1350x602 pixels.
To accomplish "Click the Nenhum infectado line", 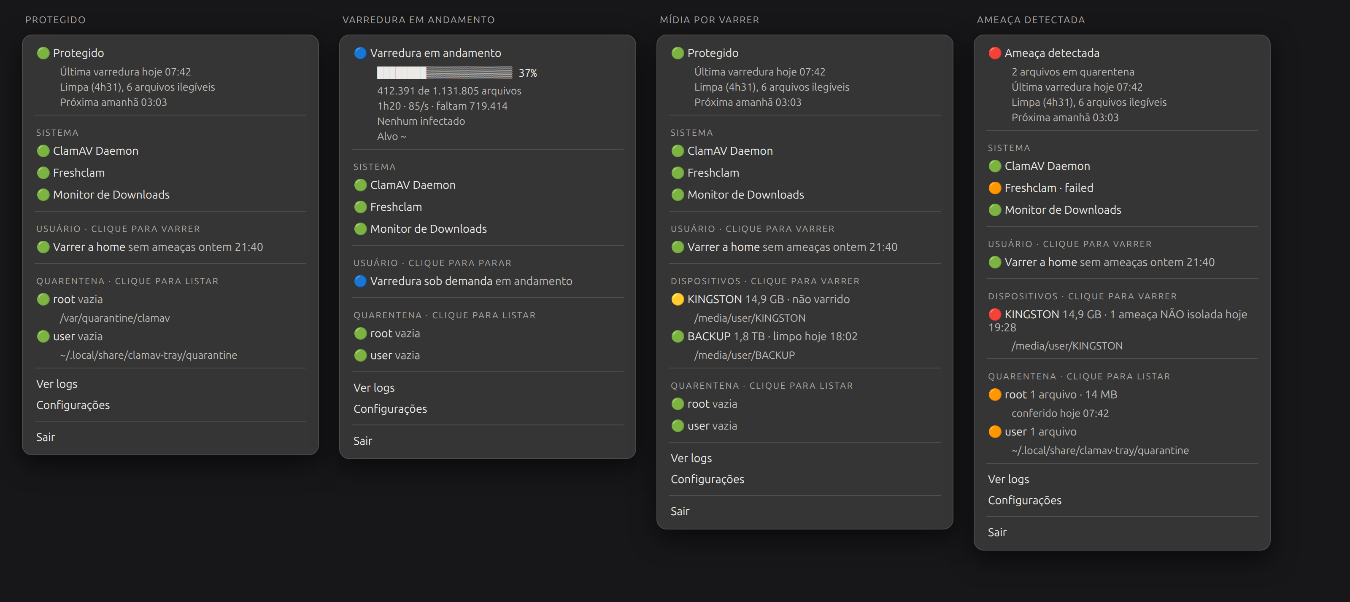I will coord(421,121).
